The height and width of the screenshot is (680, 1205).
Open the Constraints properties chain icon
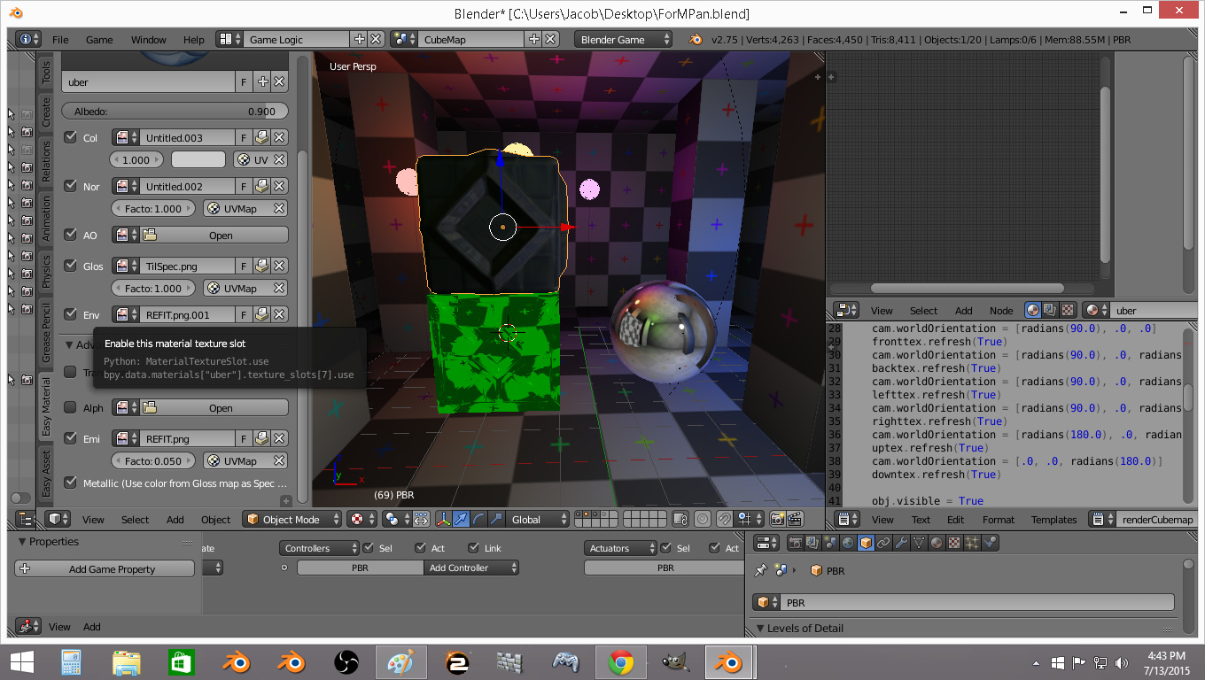point(883,543)
